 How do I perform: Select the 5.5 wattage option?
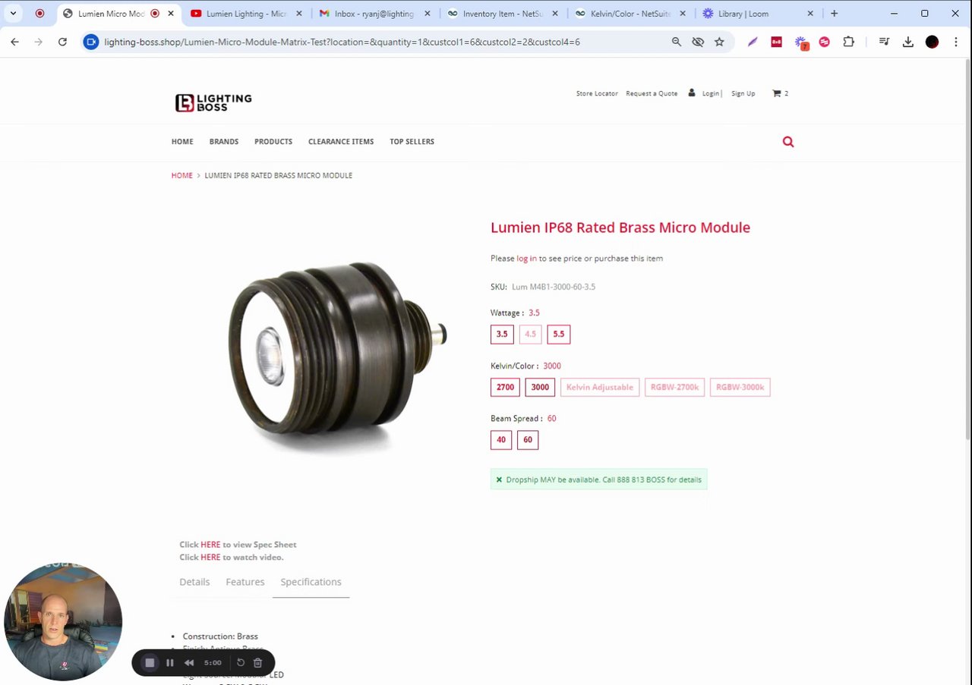559,335
